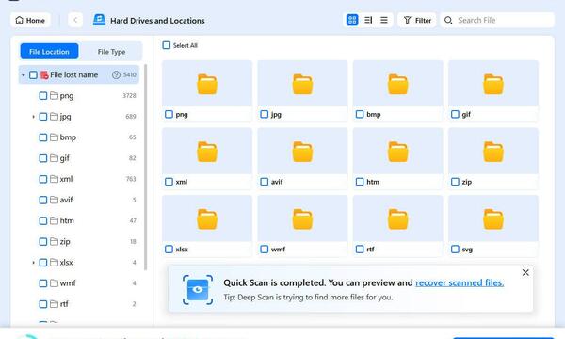Collapse the File lost name tree node
The image size is (565, 339).
pos(23,75)
